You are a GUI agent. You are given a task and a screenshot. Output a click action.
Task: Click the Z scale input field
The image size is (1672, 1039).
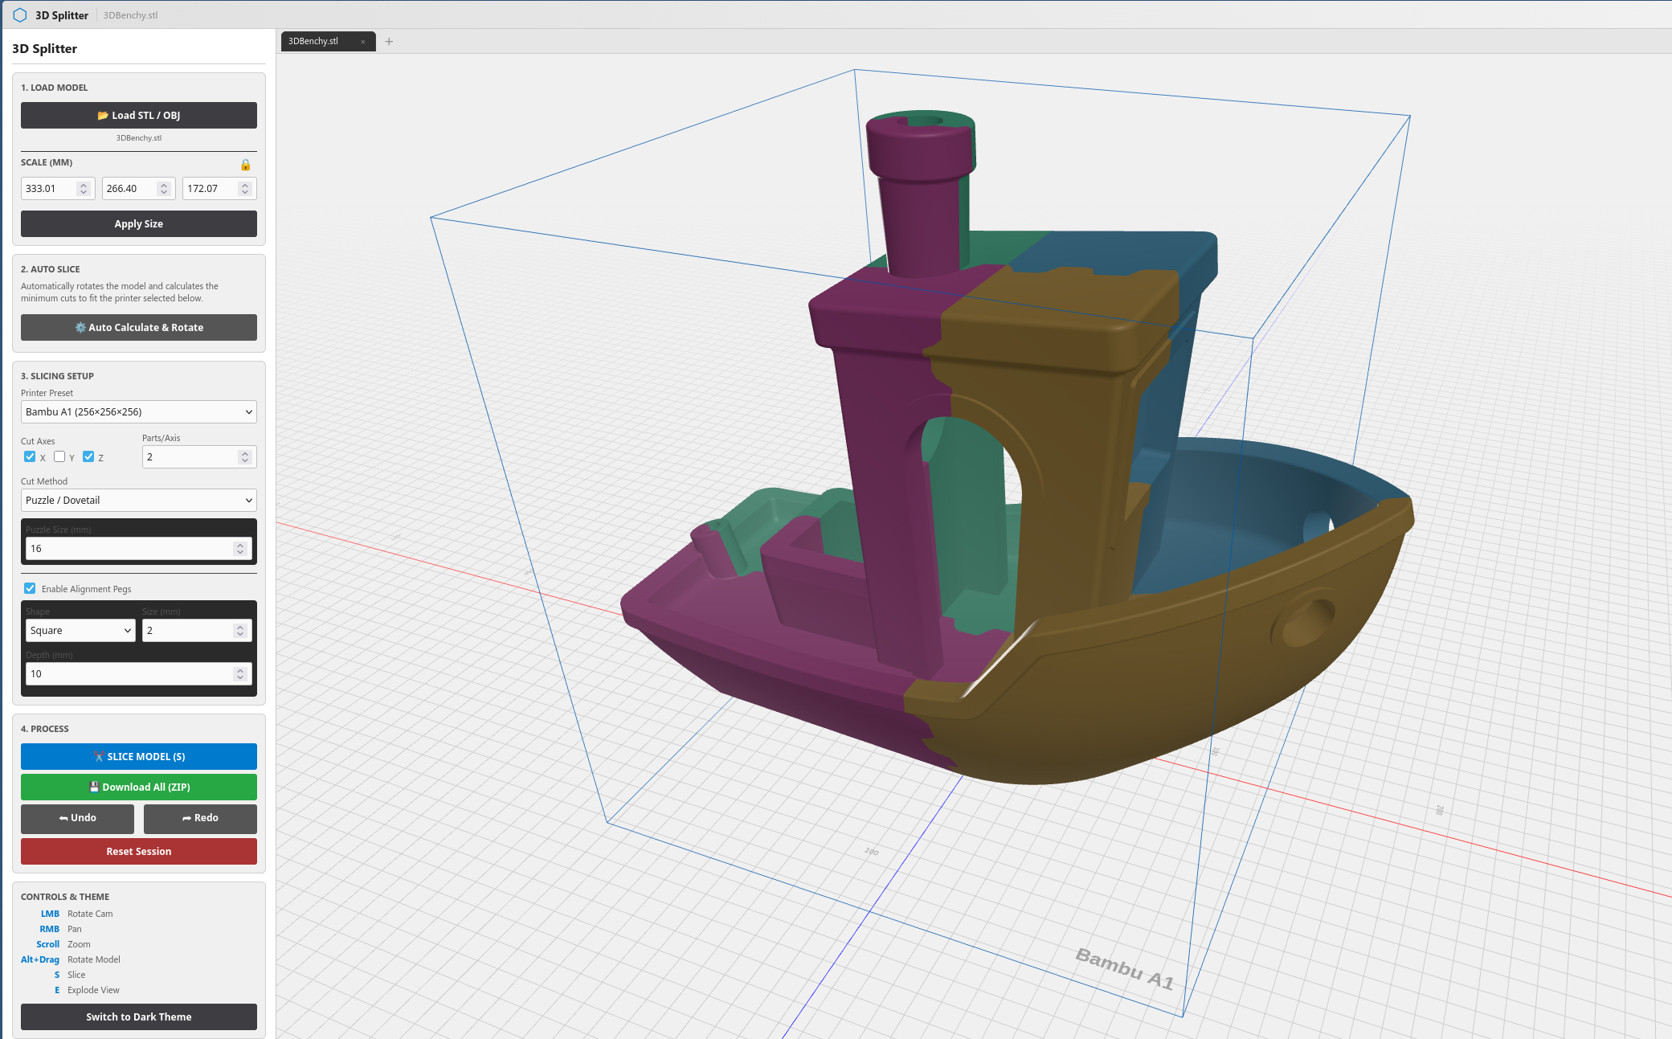(x=209, y=189)
